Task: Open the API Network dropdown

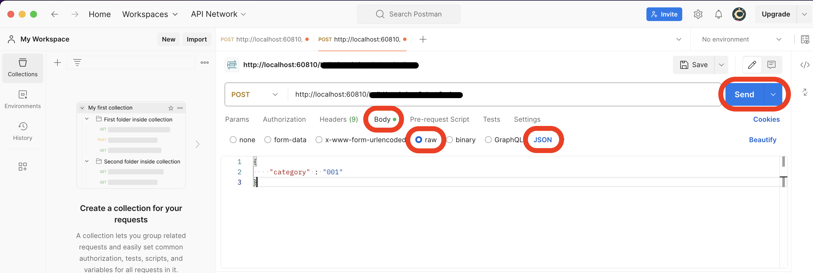Action: coord(218,14)
